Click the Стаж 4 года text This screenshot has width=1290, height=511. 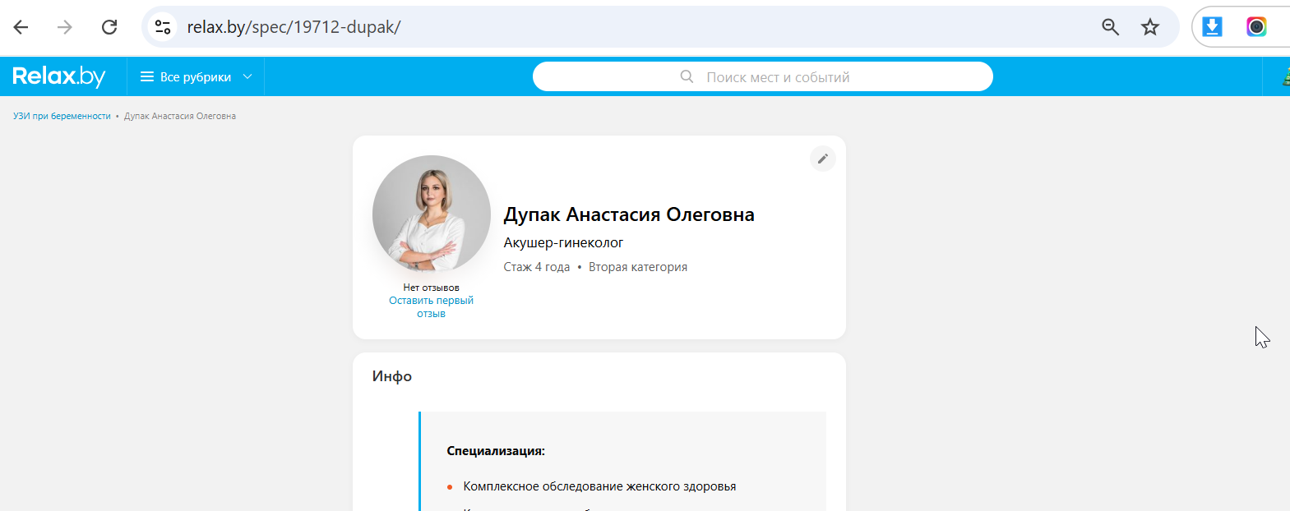coord(537,267)
